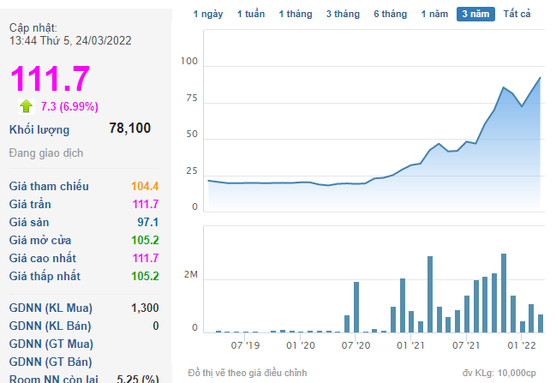556x383 pixels.
Task: Click the green up arrow icon
Action: click(x=27, y=106)
